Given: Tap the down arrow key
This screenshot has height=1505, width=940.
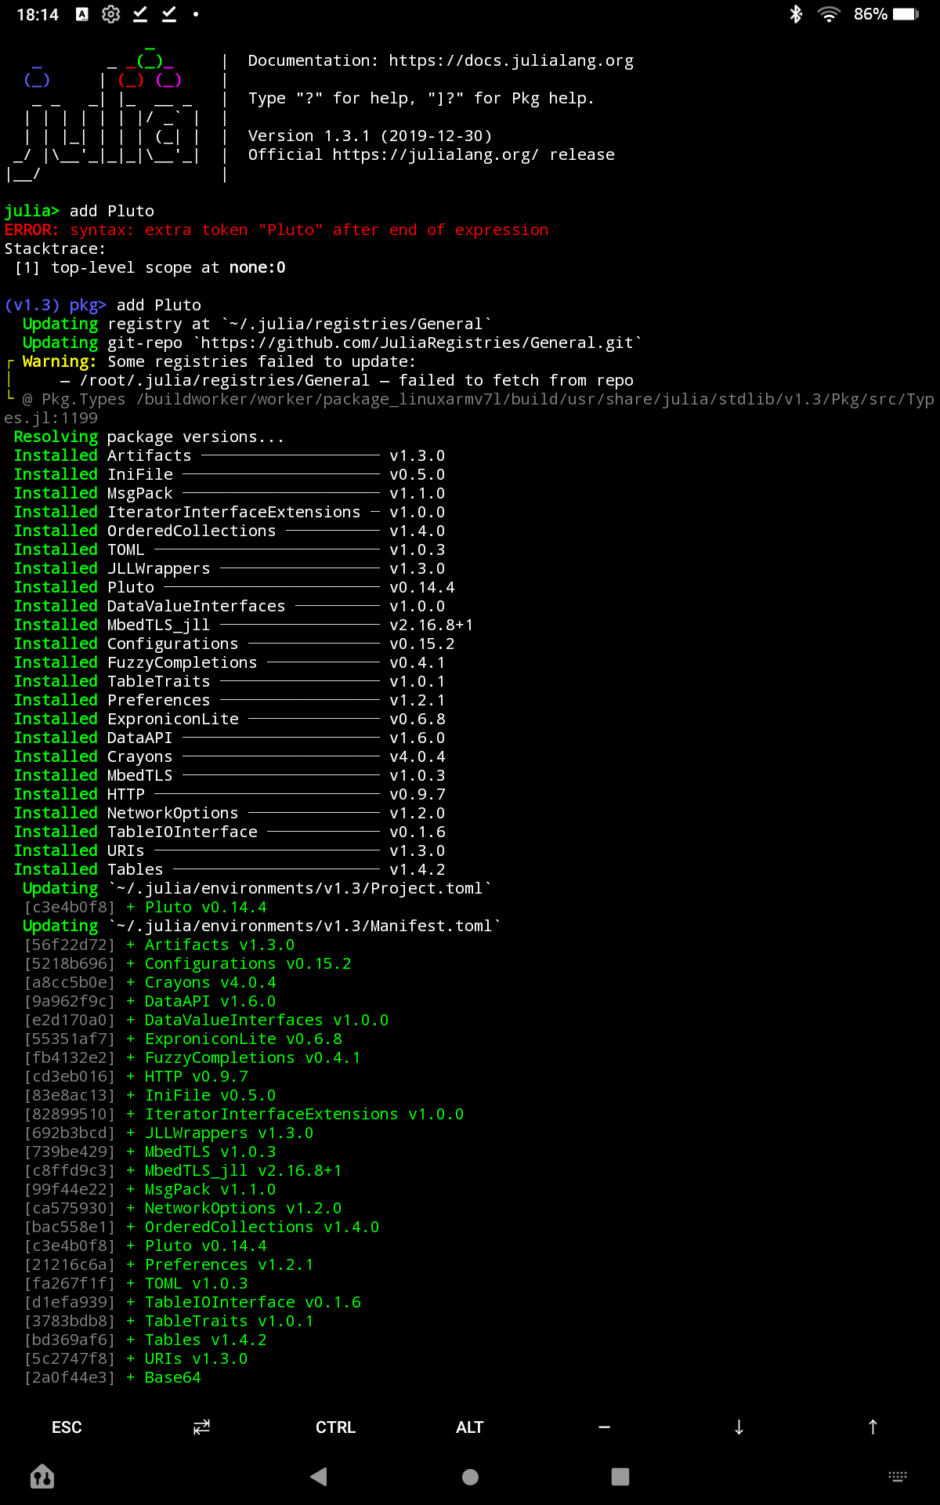Looking at the screenshot, I should [x=739, y=1427].
